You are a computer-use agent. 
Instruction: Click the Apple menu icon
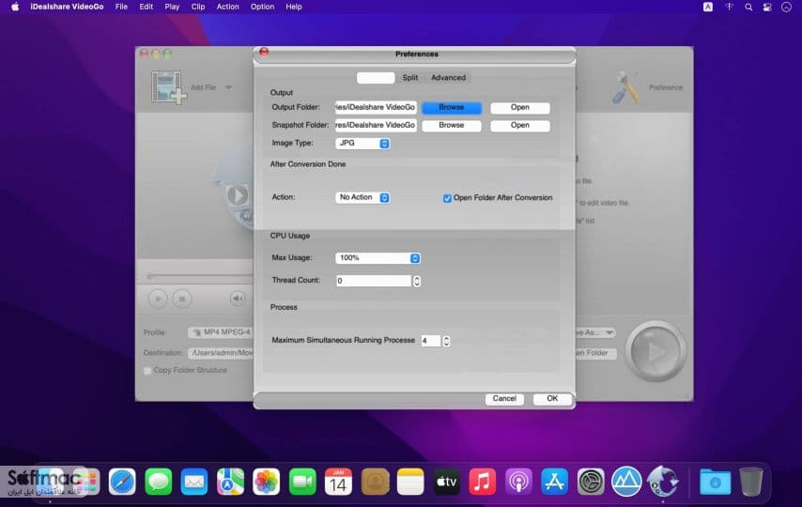point(15,7)
